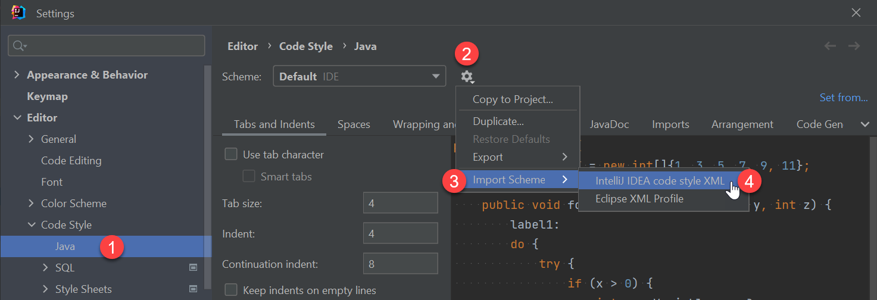Select Keymap in settings tree
Image resolution: width=877 pixels, height=300 pixels.
(x=47, y=96)
